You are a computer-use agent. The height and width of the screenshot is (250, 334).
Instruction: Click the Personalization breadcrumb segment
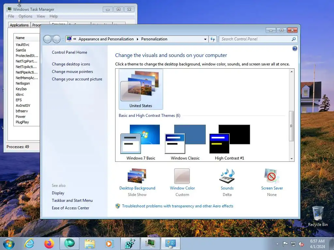coord(154,39)
